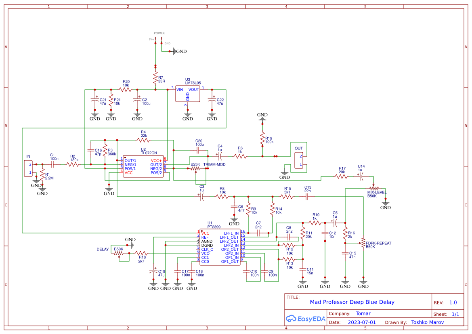The width and height of the screenshot is (472, 334).
Task: Click the DELAY B50K potentiometer symbol
Action: coord(118,252)
